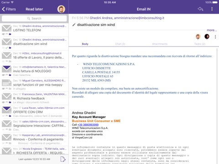Toggle flag on OFFERTE CON CRM row
The width and height of the screenshot is (219, 164).
pyautogui.click(x=7, y=116)
